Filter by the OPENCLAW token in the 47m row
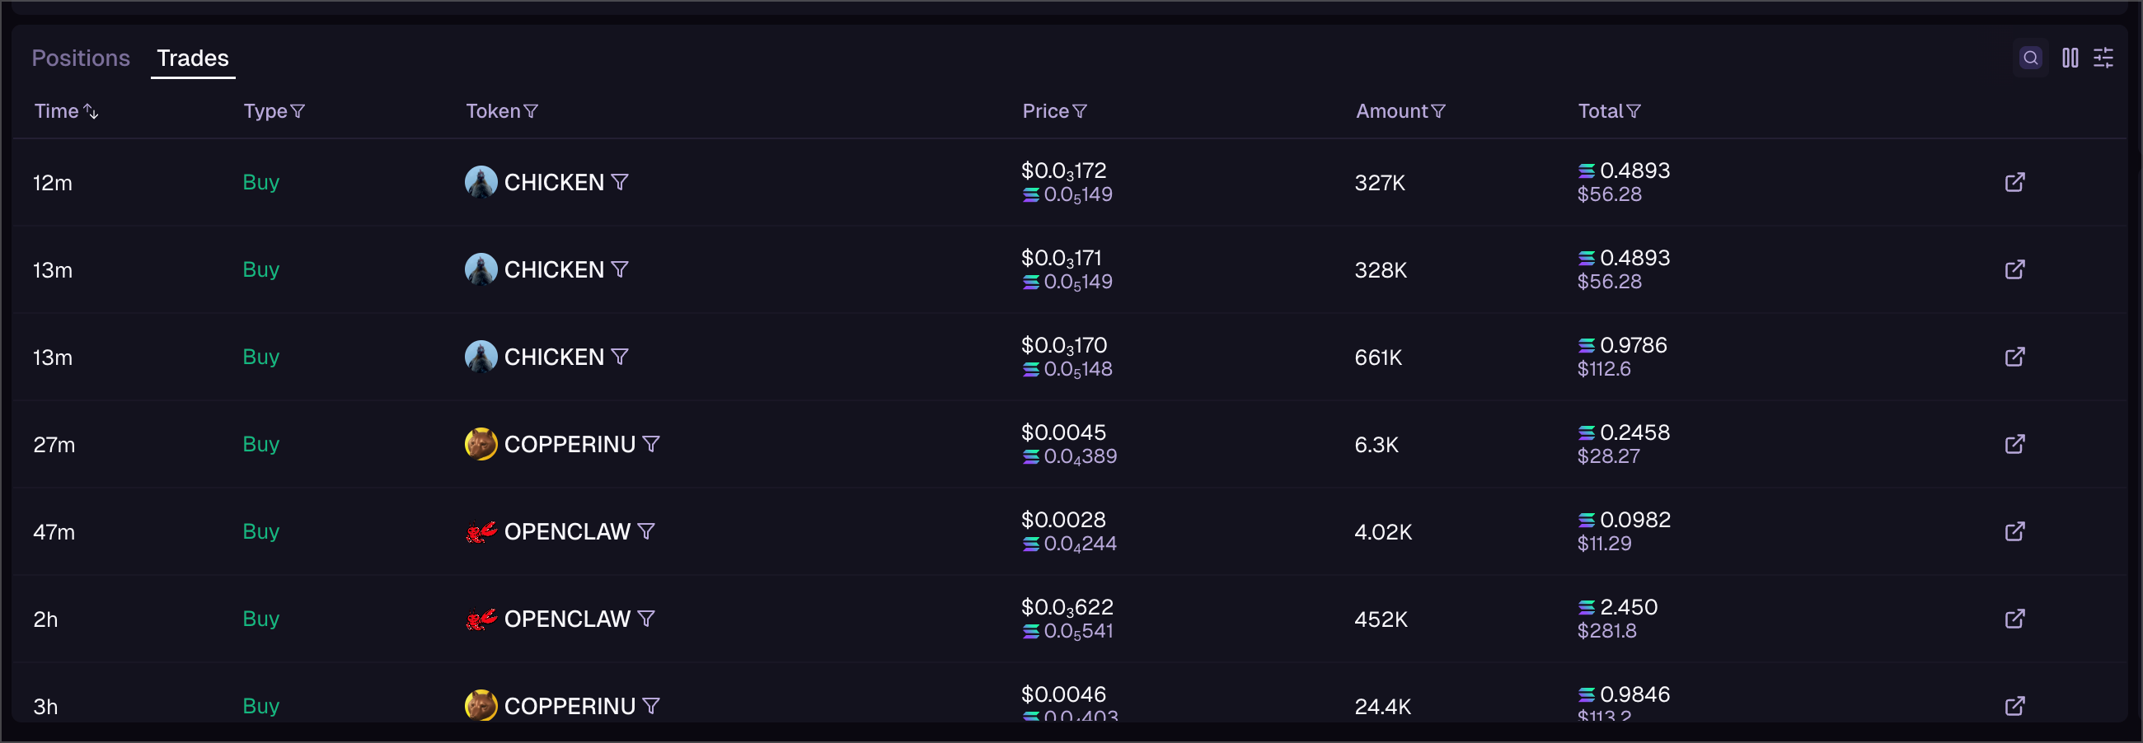Image resolution: width=2143 pixels, height=743 pixels. coord(646,531)
